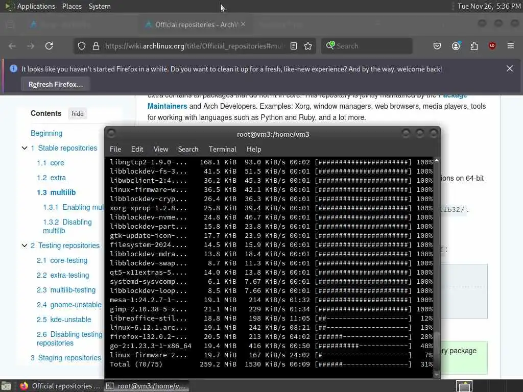Click the terminal scrollbar up arrow
The width and height of the screenshot is (523, 392).
point(437,161)
